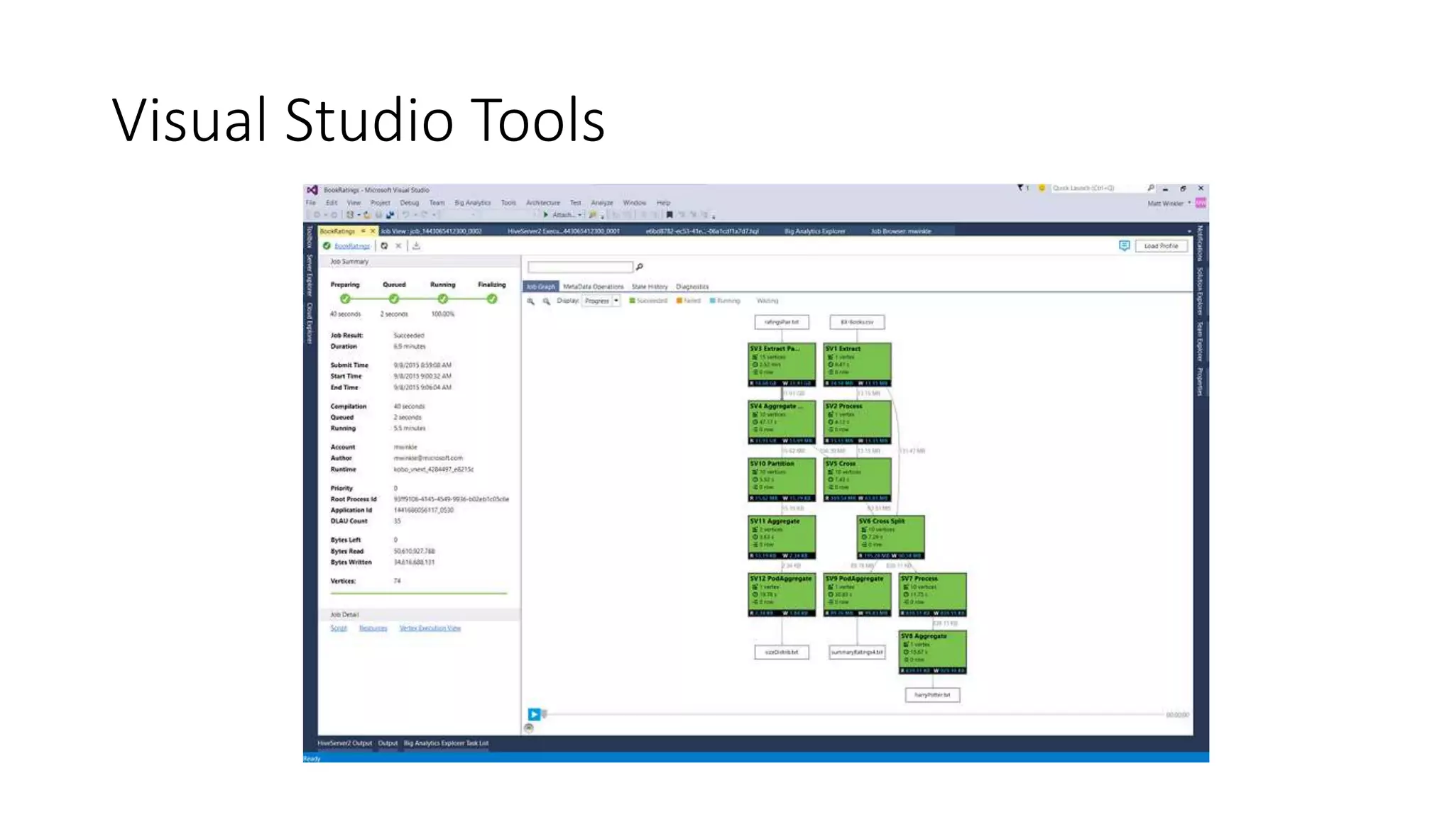Select the SV8 Aggregate graph node
The width and height of the screenshot is (1454, 817).
pyautogui.click(x=933, y=652)
